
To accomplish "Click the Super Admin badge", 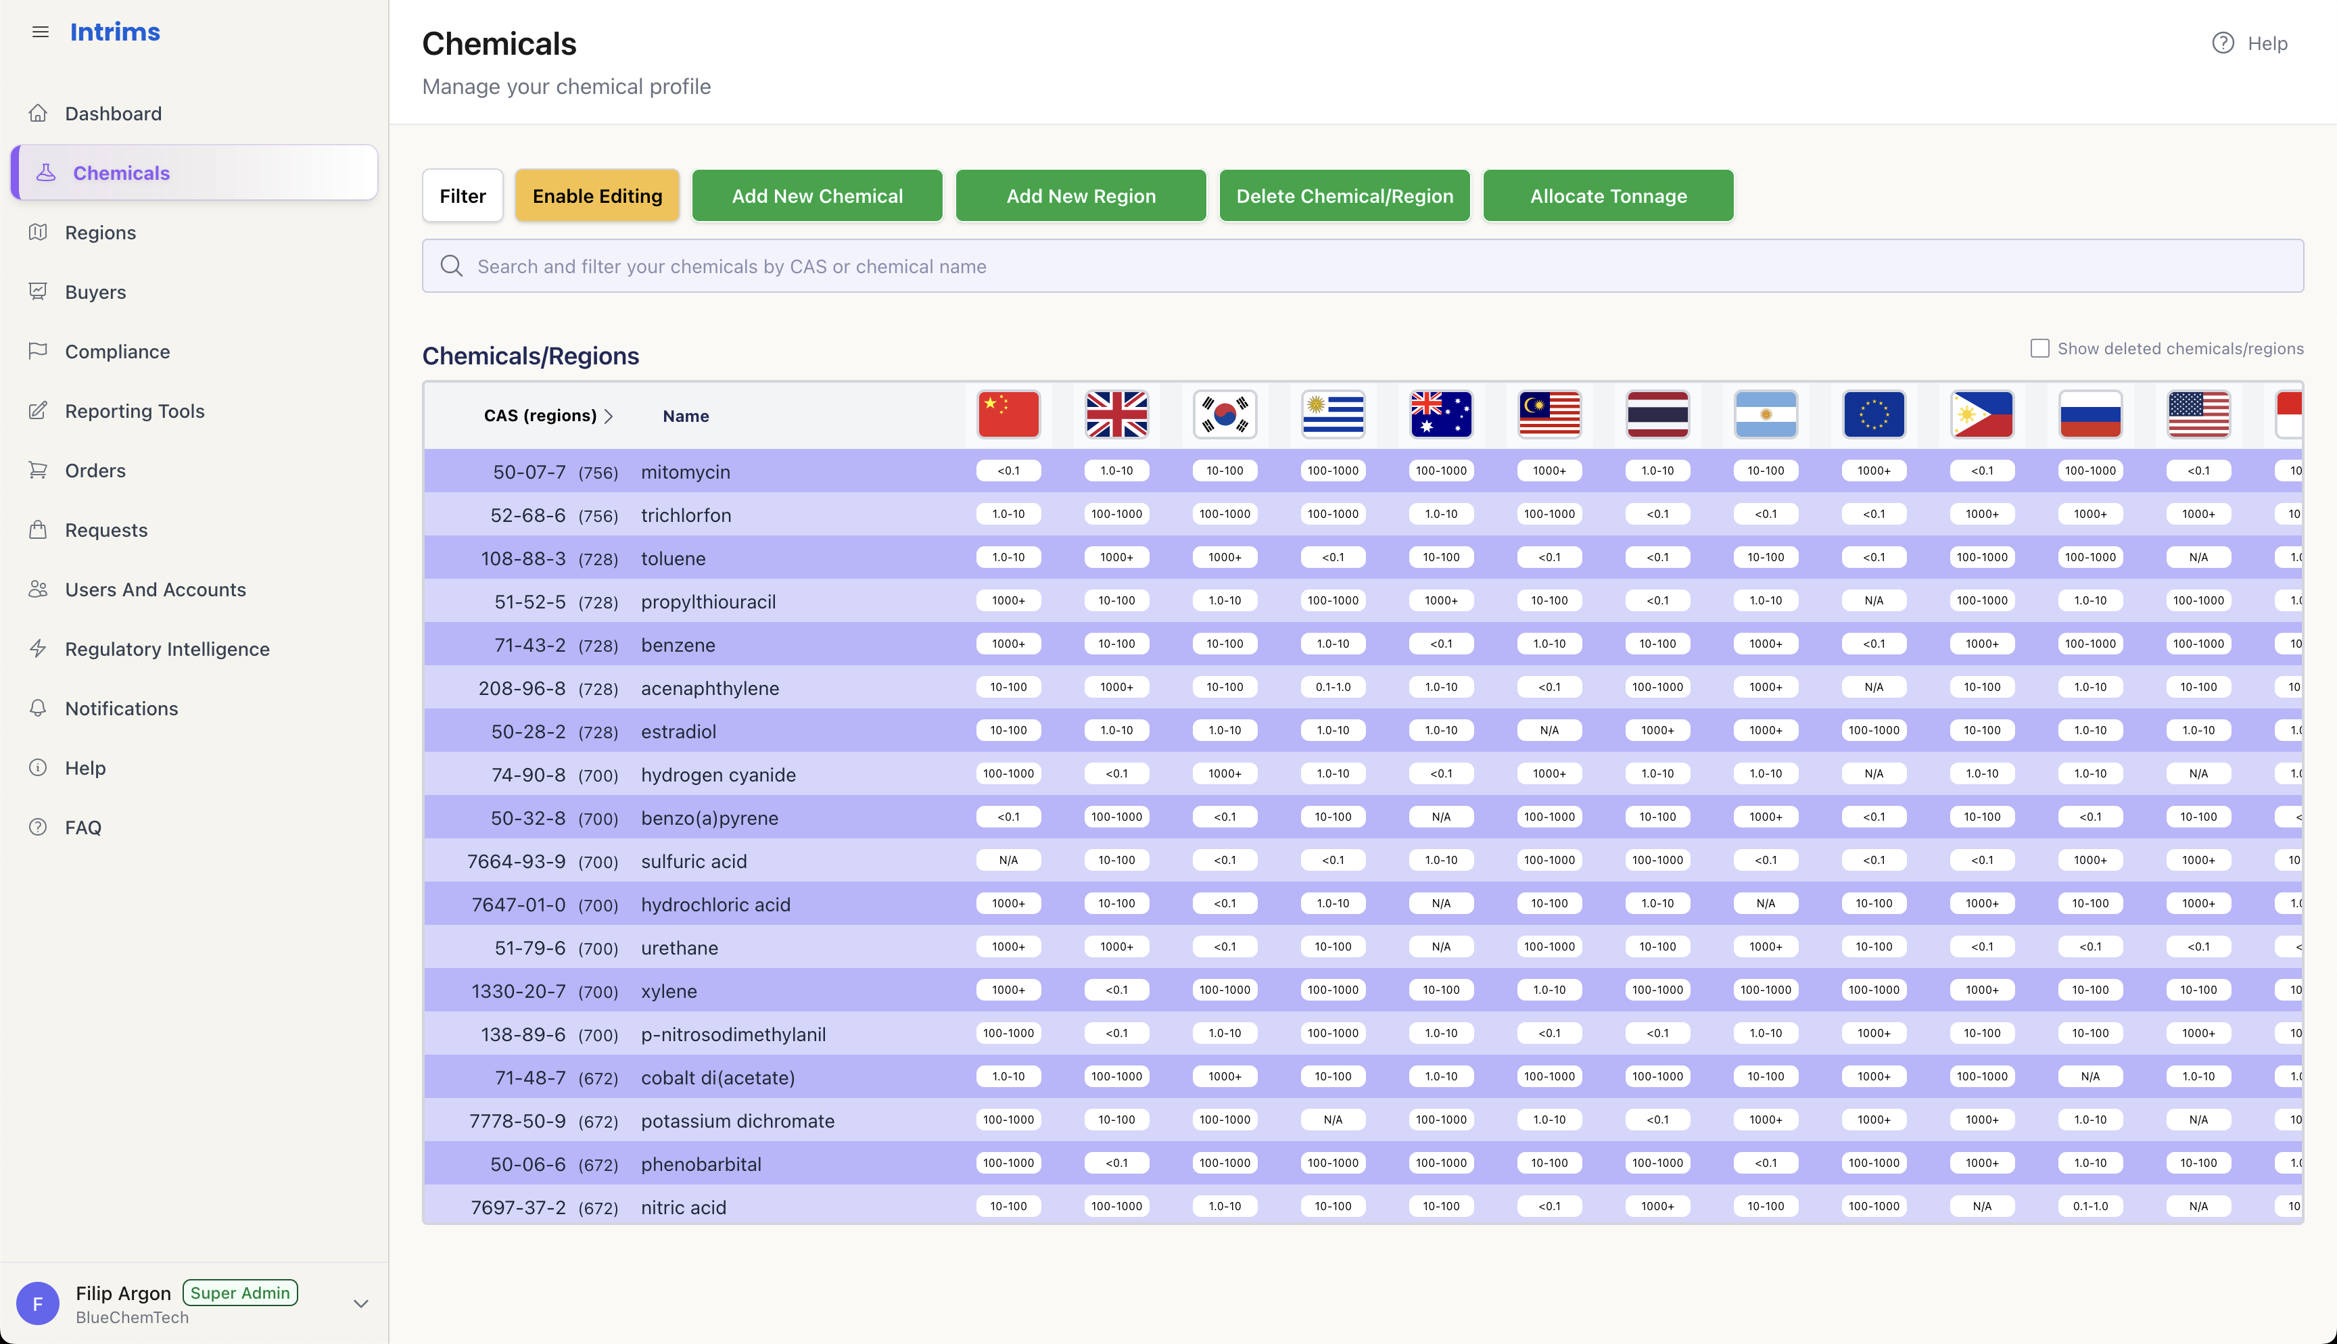I will coord(240,1293).
